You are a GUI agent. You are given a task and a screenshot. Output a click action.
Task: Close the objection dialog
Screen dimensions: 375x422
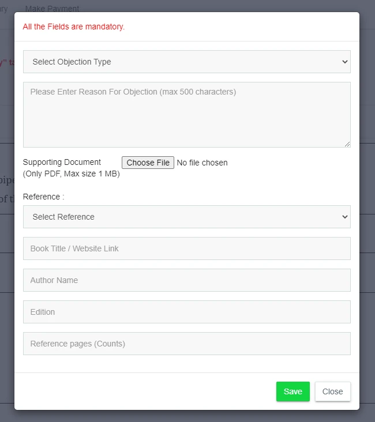pyautogui.click(x=332, y=391)
